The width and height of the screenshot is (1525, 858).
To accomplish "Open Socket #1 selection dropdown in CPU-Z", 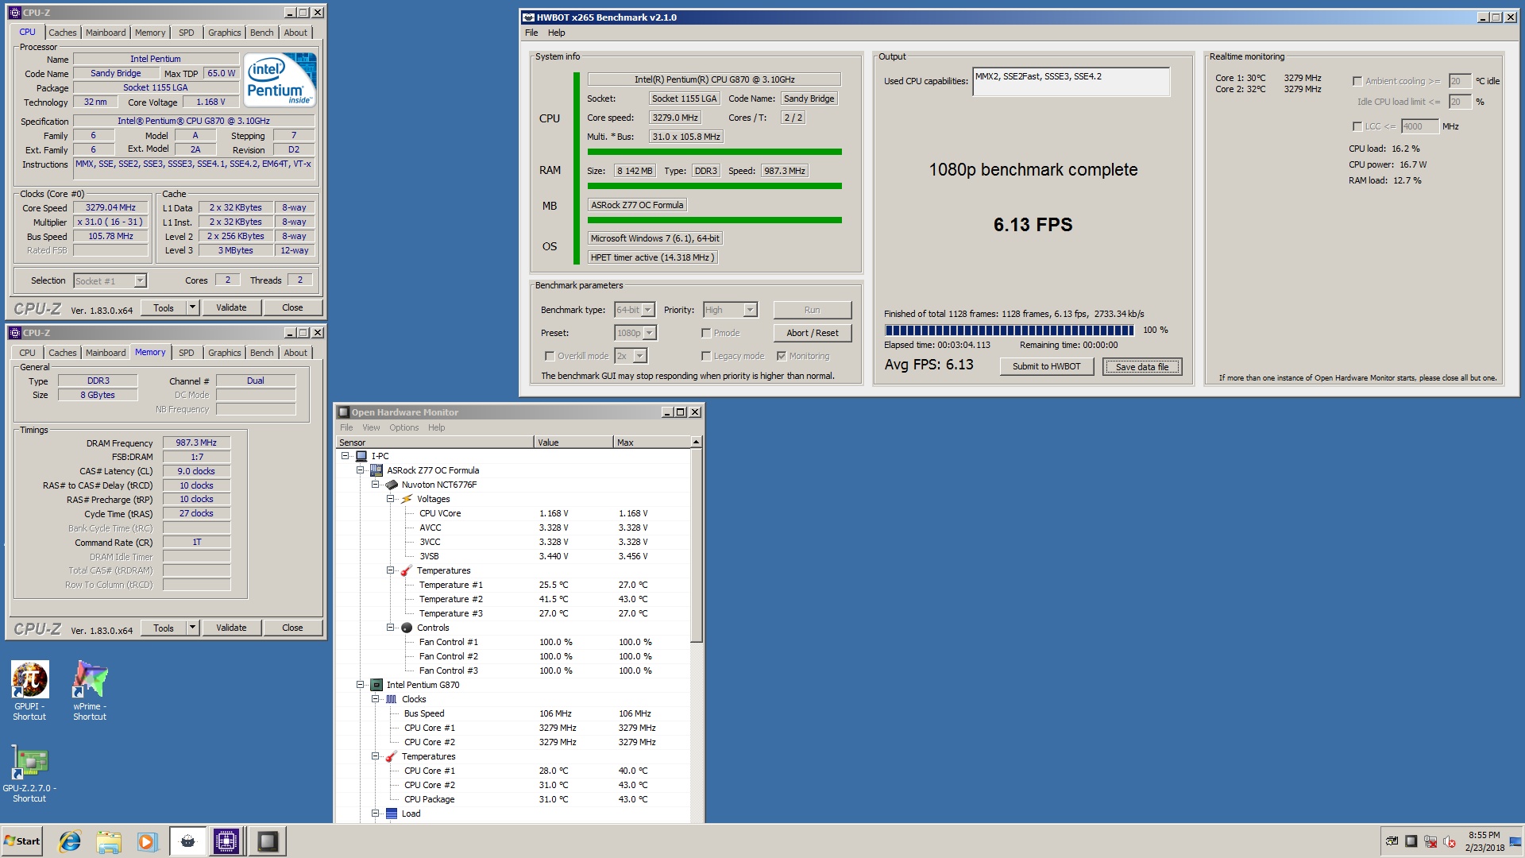I will pos(140,280).
